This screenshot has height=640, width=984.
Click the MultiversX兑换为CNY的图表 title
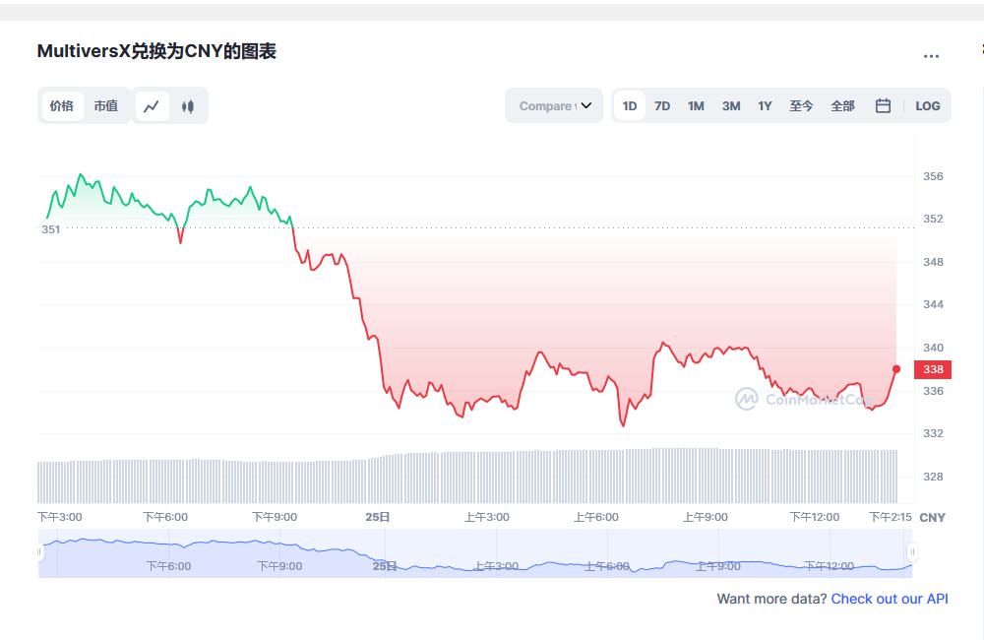pos(156,51)
